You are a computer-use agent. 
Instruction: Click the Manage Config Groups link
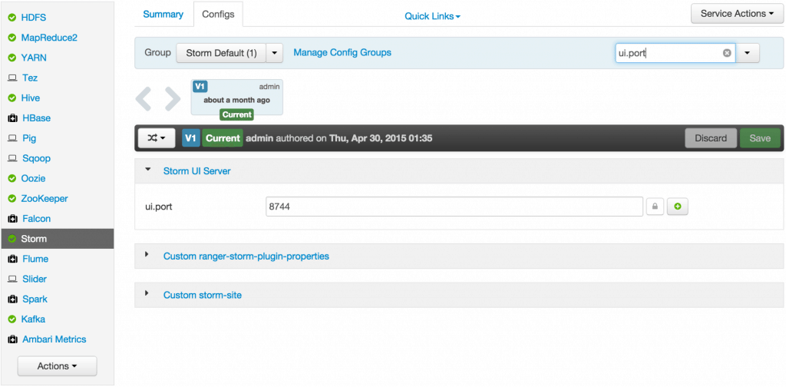click(342, 53)
